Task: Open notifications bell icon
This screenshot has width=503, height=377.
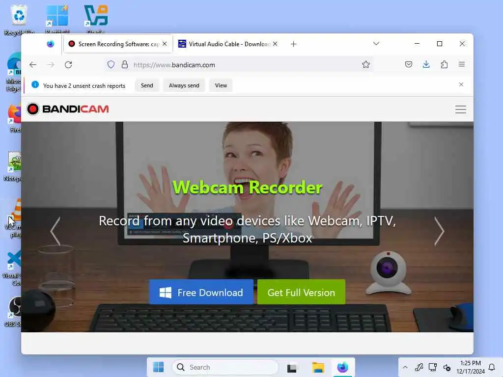Action: (x=492, y=367)
